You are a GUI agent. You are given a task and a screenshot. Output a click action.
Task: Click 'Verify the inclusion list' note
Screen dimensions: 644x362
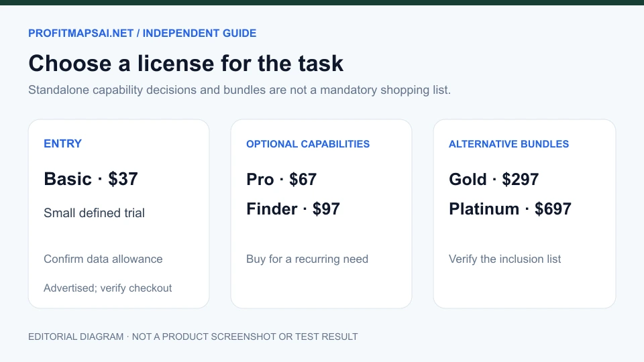(504, 259)
